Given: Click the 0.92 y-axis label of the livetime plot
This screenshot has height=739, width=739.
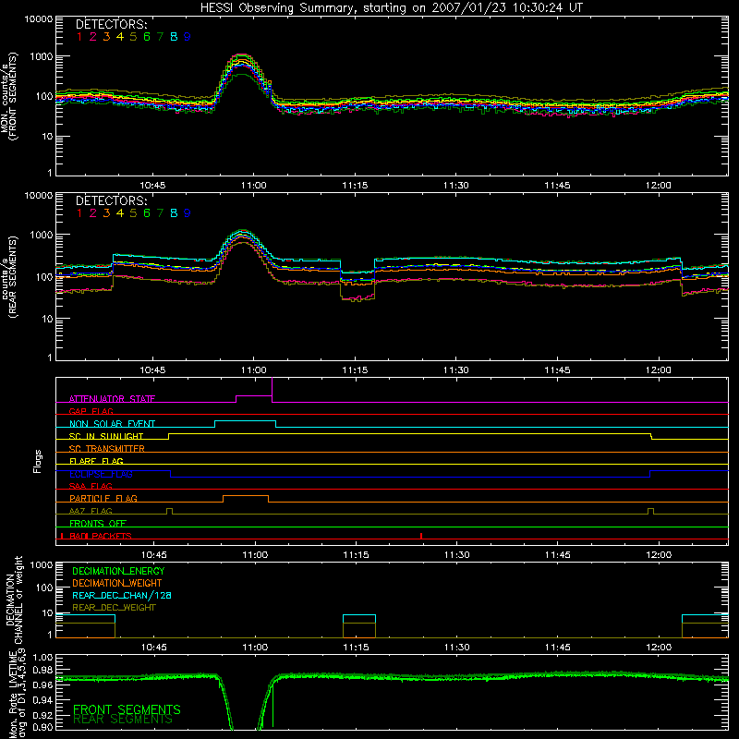Looking at the screenshot, I should [42, 716].
